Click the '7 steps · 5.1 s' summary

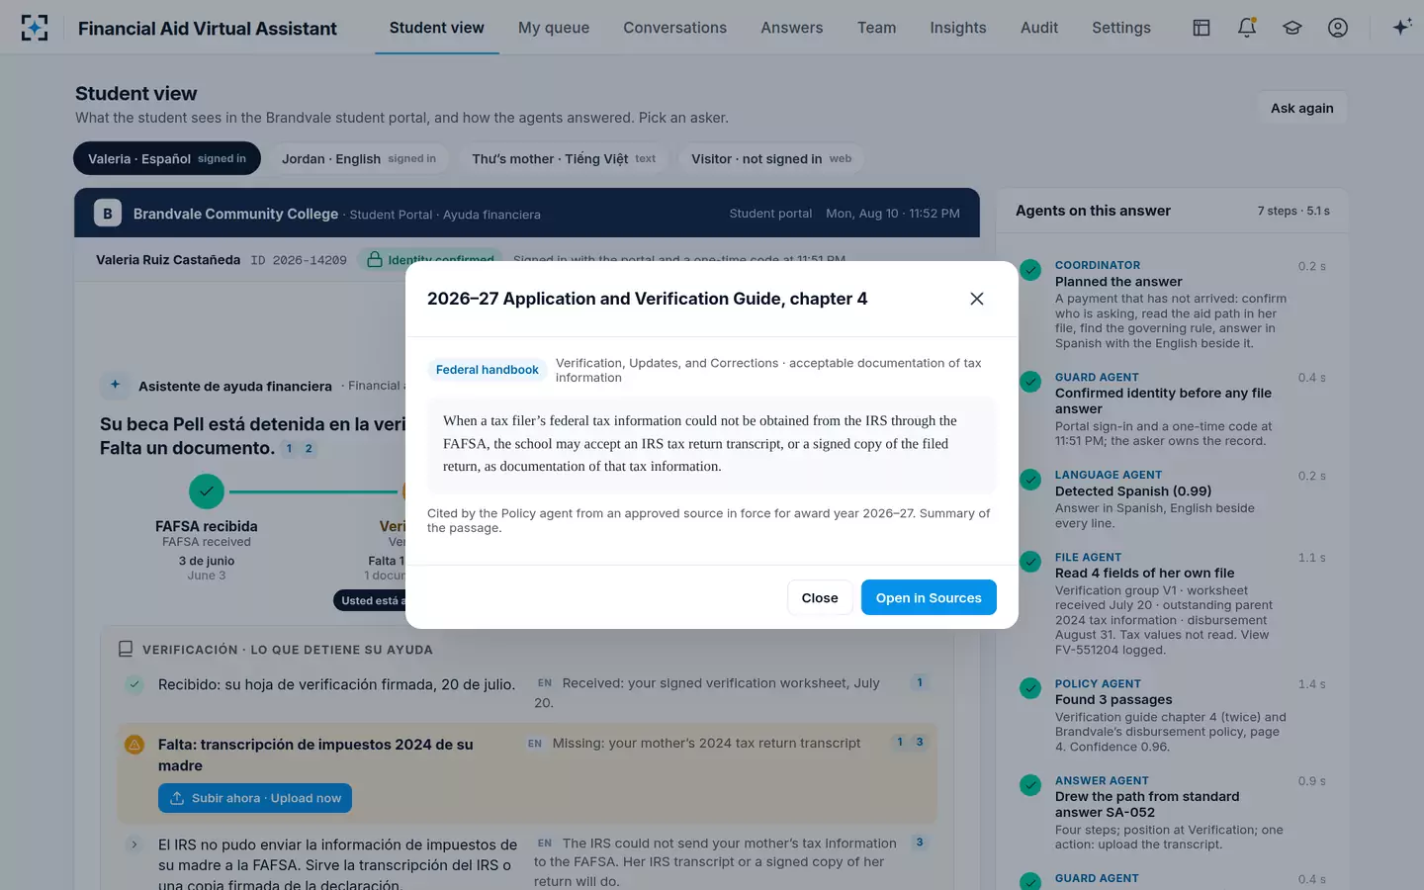tap(1293, 211)
